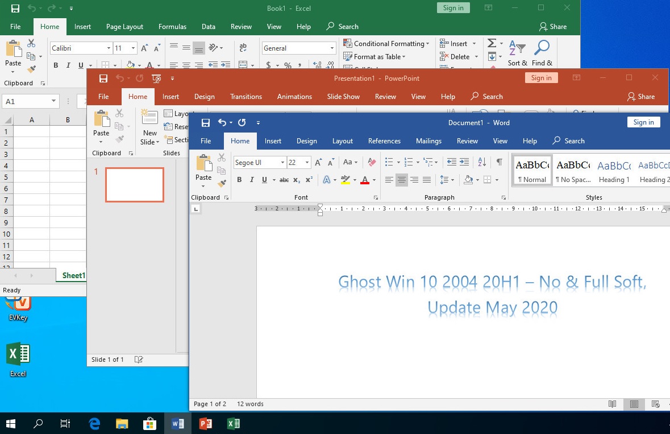This screenshot has height=434, width=670.
Task: Open Change Case Aa dropdown in Word
Action: [351, 162]
